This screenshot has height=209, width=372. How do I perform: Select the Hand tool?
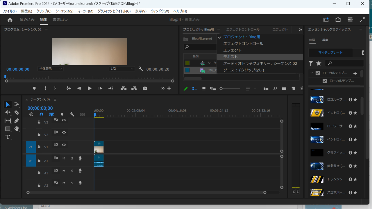click(17, 129)
